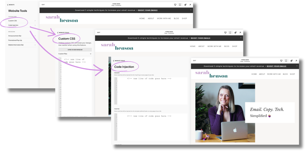Open the Announcement Bar settings row
Screen dimensions: 305x152
(22, 36)
